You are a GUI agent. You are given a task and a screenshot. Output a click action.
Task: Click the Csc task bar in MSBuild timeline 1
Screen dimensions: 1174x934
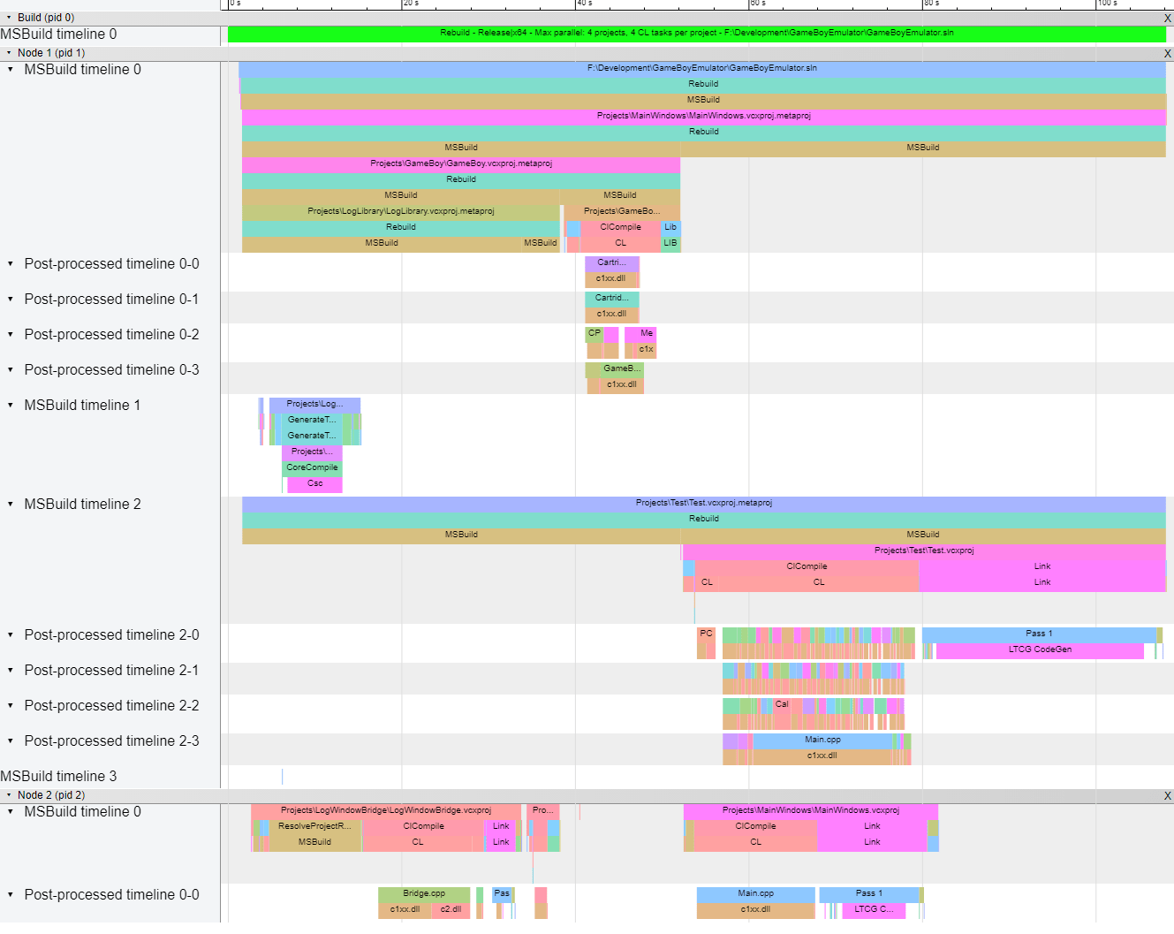point(314,483)
